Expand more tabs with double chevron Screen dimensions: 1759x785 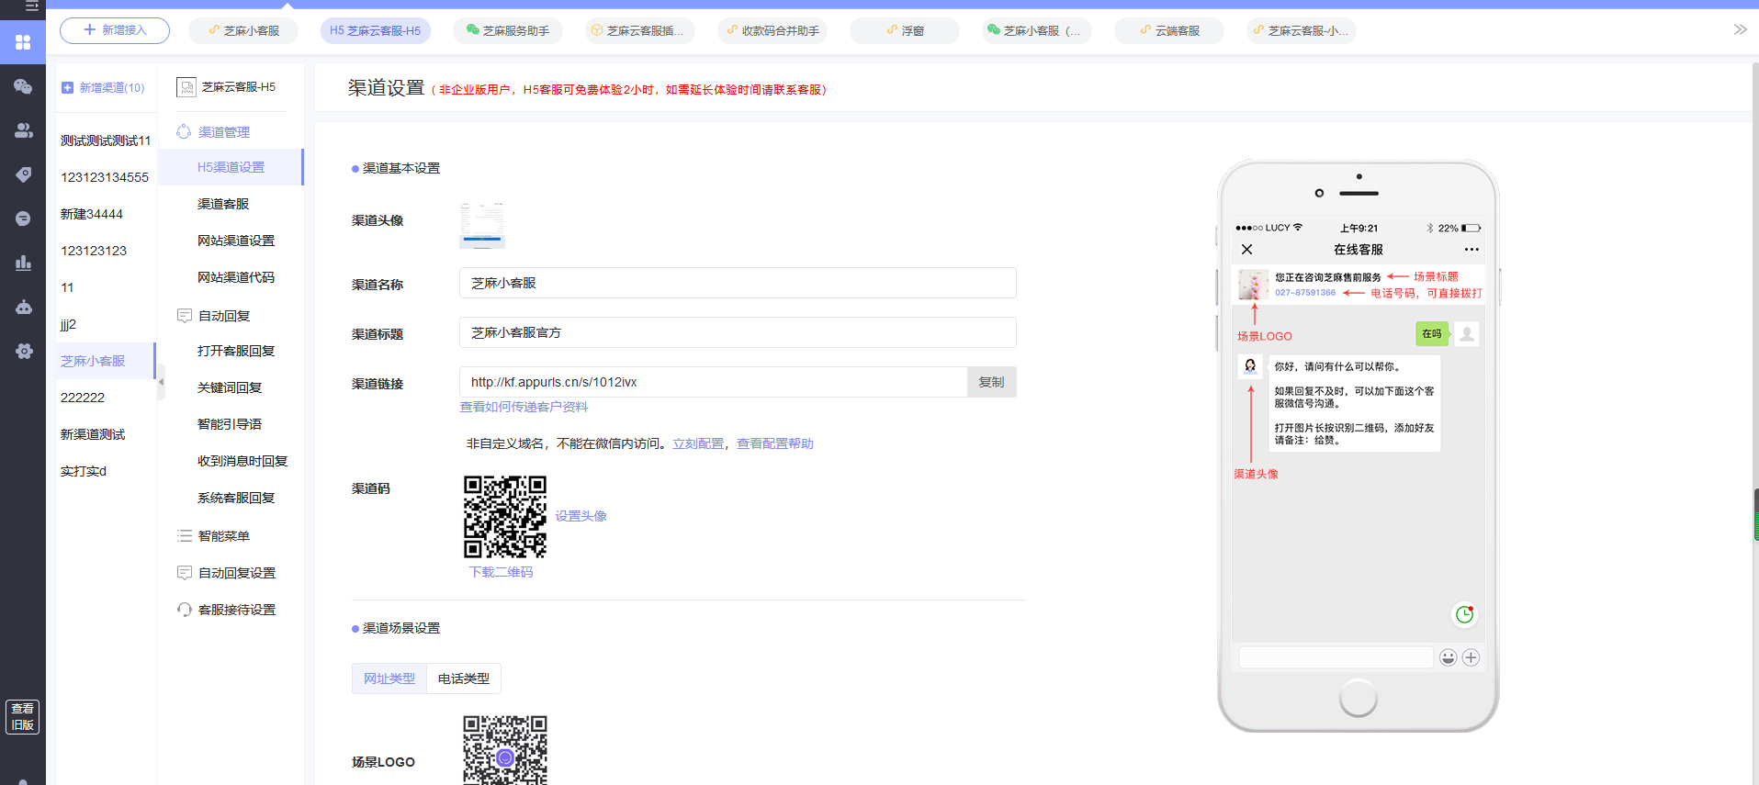pyautogui.click(x=1740, y=29)
